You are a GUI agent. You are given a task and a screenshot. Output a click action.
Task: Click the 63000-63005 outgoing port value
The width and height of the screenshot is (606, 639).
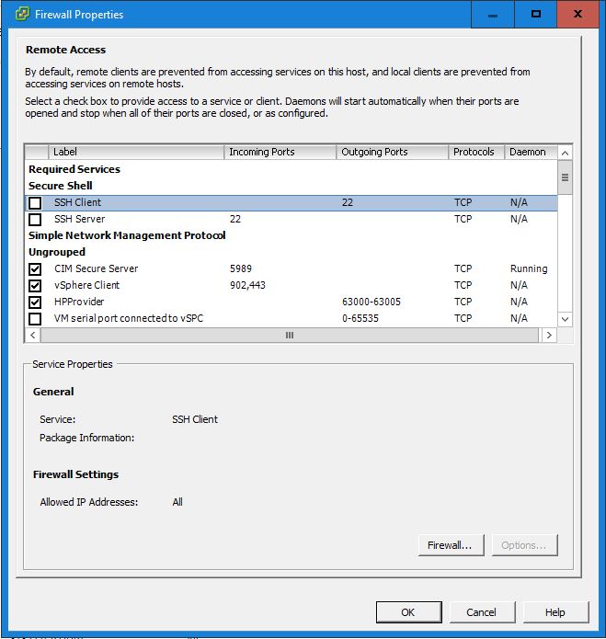coord(372,302)
